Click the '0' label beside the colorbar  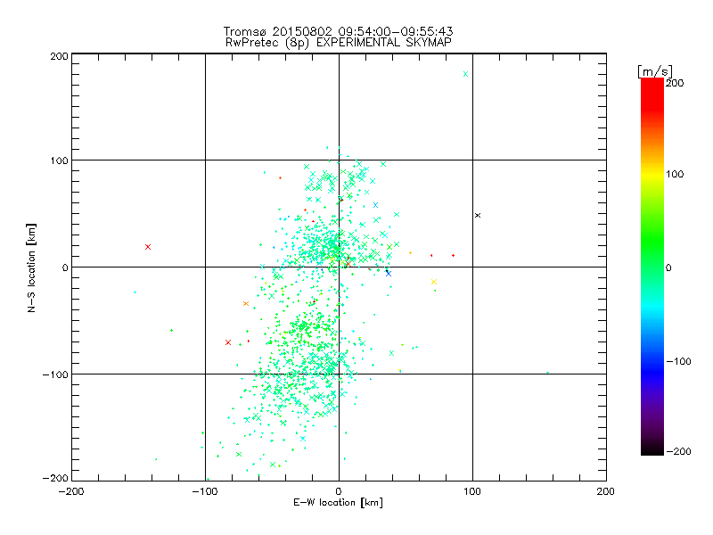pos(668,267)
